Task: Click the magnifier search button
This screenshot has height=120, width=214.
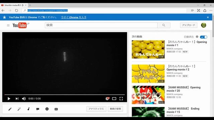Action: (164, 25)
